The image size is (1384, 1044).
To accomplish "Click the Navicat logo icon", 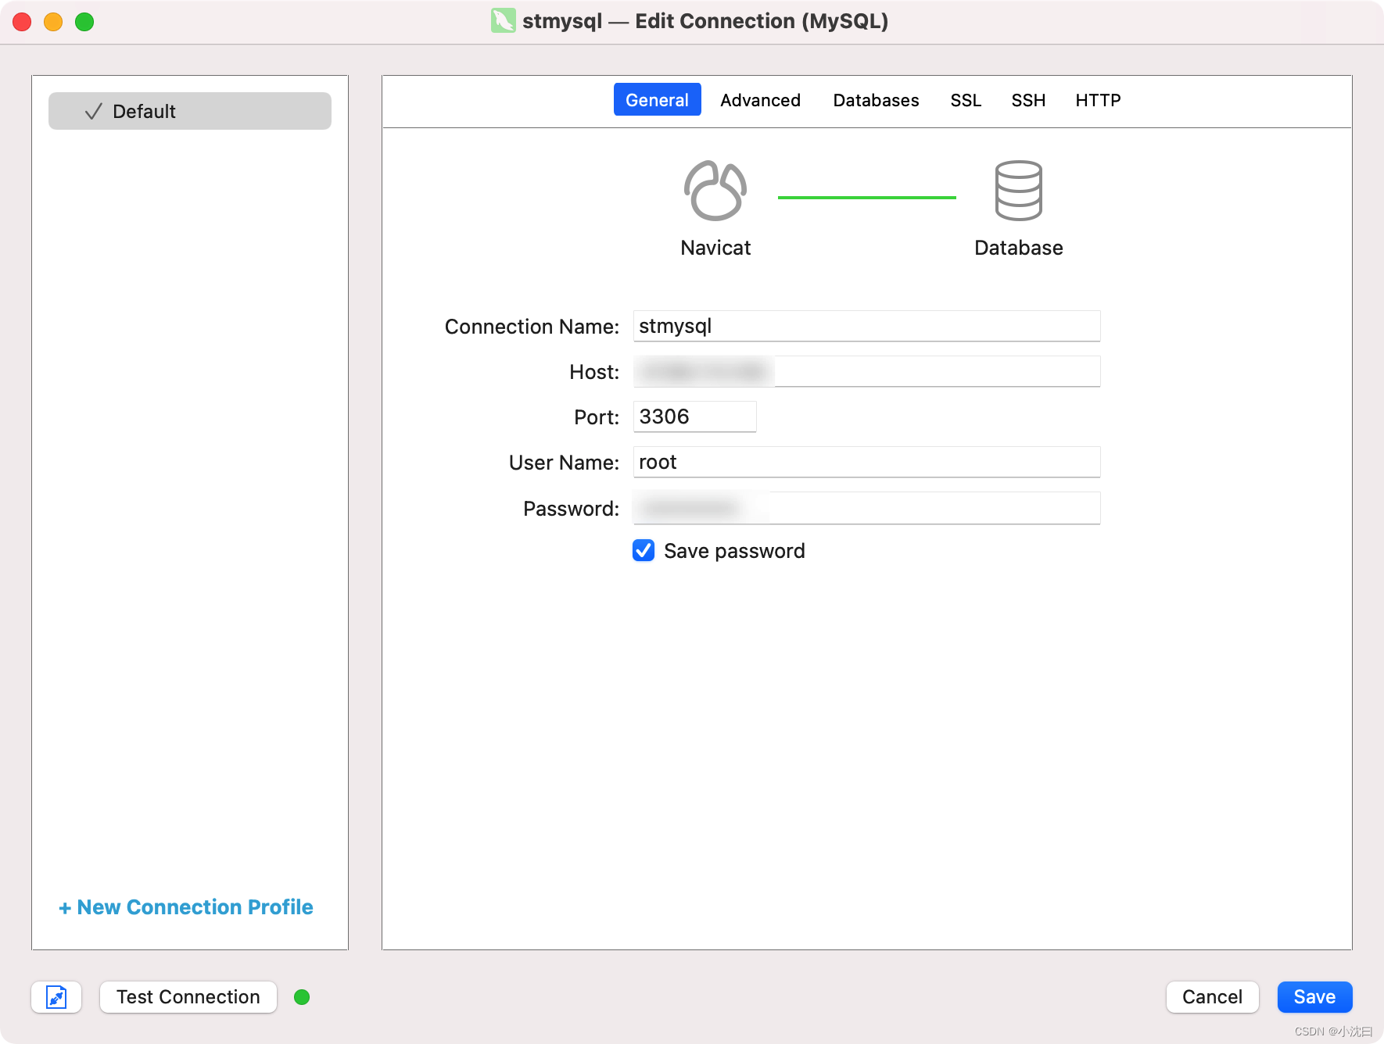I will [715, 191].
